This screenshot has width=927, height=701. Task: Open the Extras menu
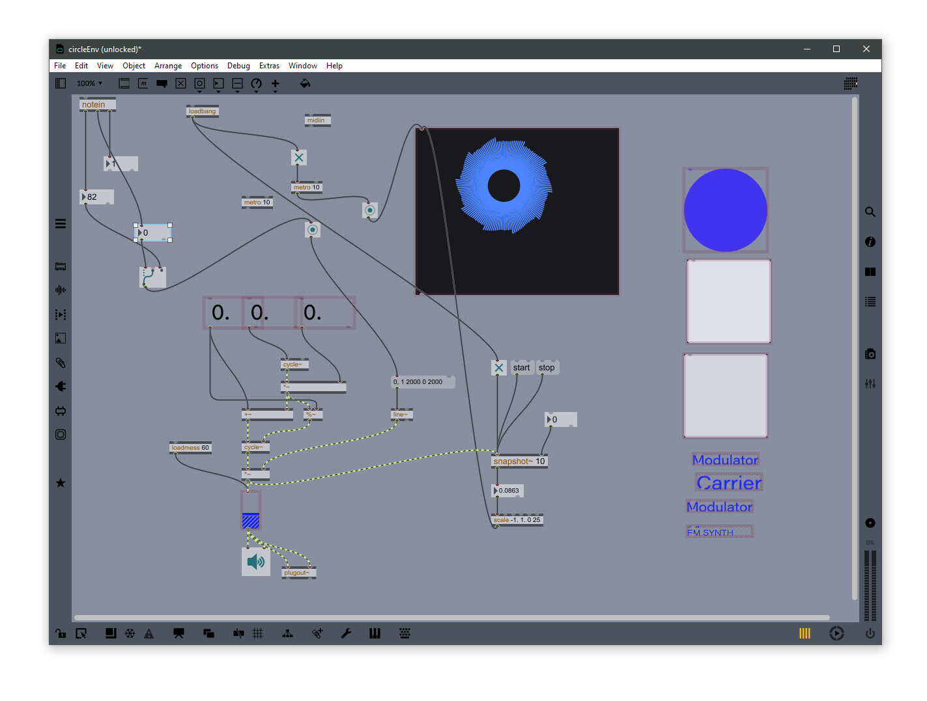pos(269,66)
